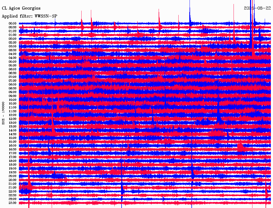Select the 05:30 time label
The width and height of the screenshot is (273, 208).
(x=13, y=65)
